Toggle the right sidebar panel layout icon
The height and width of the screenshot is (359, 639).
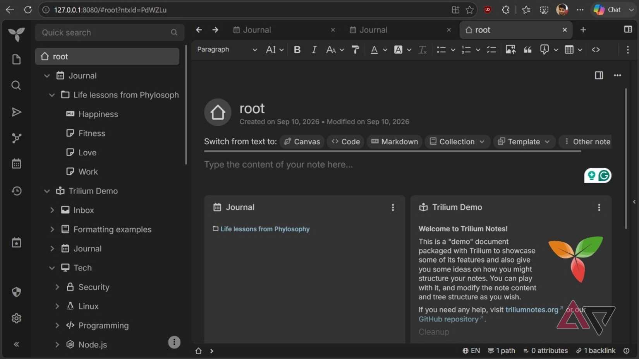(628, 30)
